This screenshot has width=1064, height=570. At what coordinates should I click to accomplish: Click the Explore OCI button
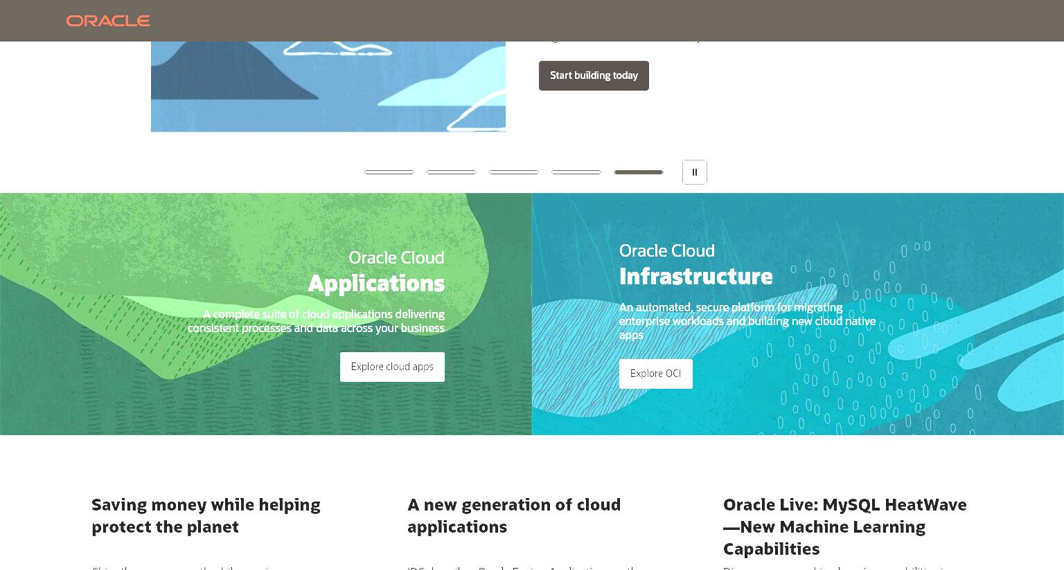click(655, 374)
